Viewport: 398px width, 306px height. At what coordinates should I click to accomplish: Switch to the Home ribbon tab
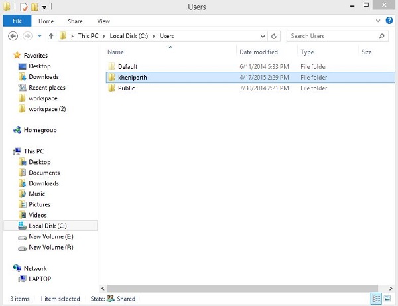pos(46,21)
